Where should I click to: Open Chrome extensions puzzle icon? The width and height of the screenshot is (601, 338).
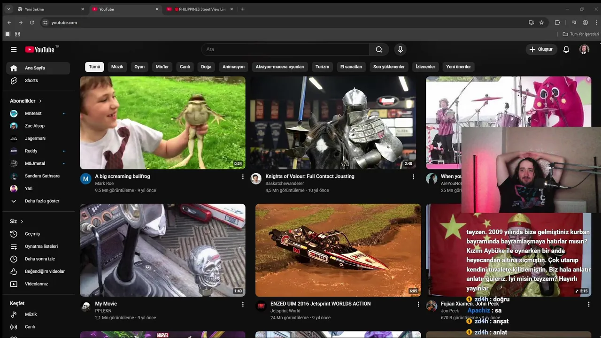[557, 23]
